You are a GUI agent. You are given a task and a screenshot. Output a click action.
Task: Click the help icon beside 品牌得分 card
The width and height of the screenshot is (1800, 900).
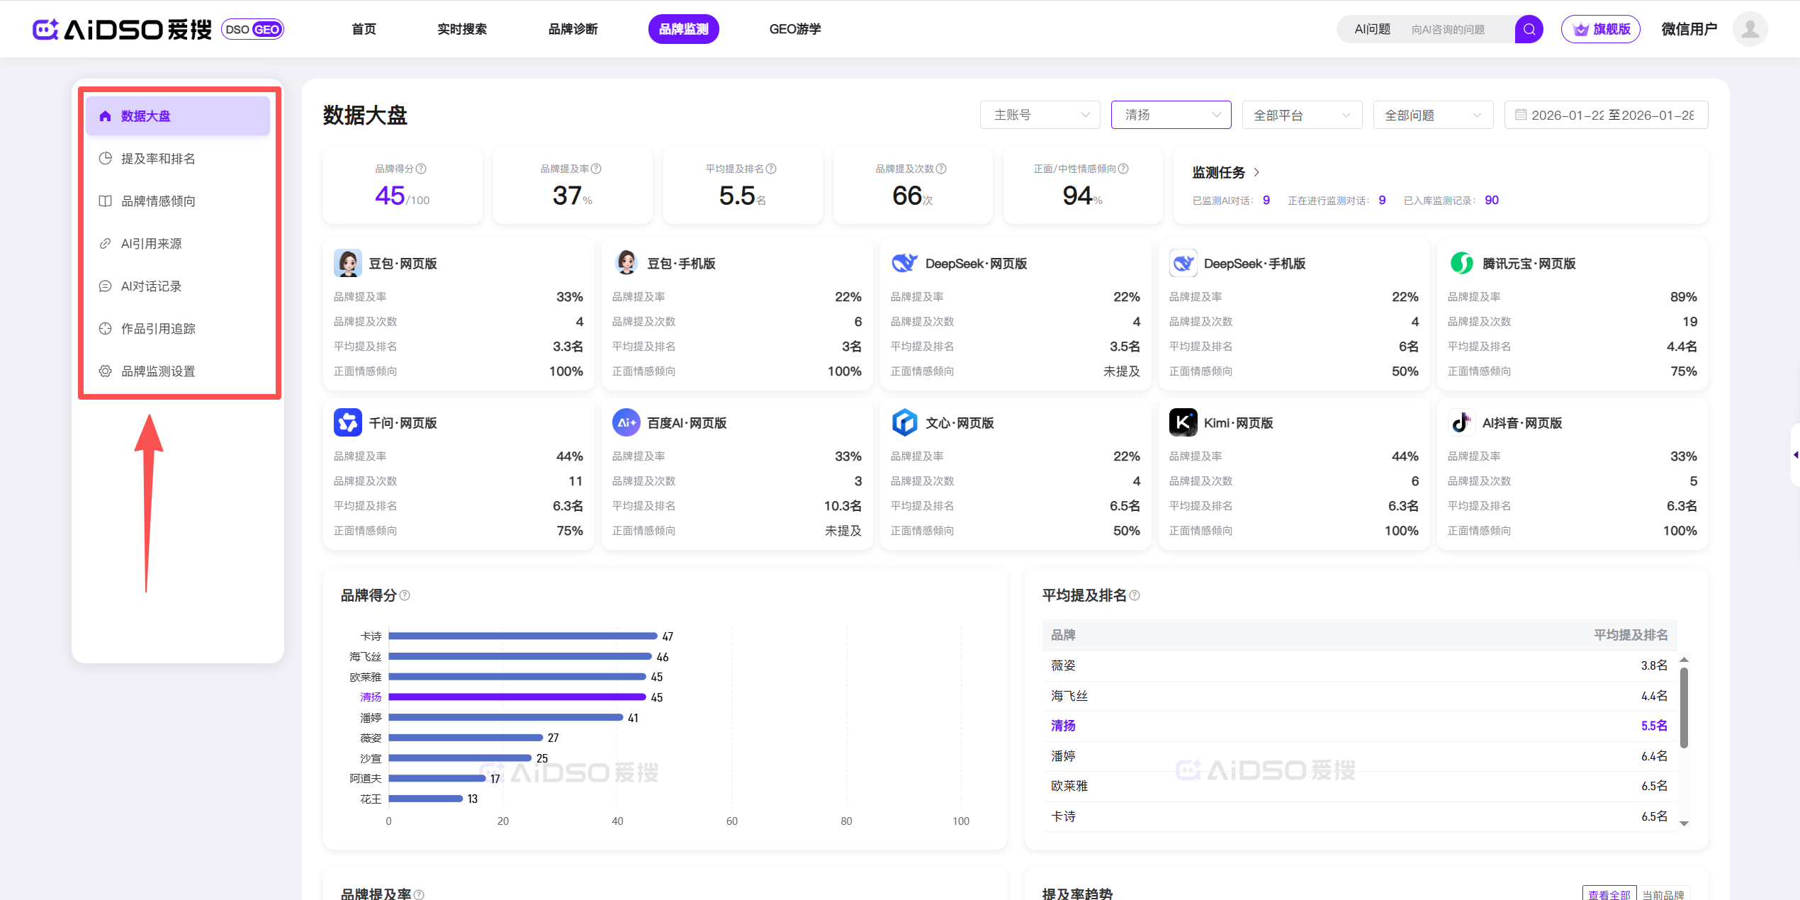pos(421,169)
